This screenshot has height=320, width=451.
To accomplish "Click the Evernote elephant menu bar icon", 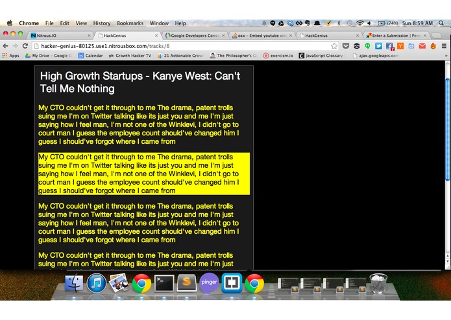I will pyautogui.click(x=307, y=23).
